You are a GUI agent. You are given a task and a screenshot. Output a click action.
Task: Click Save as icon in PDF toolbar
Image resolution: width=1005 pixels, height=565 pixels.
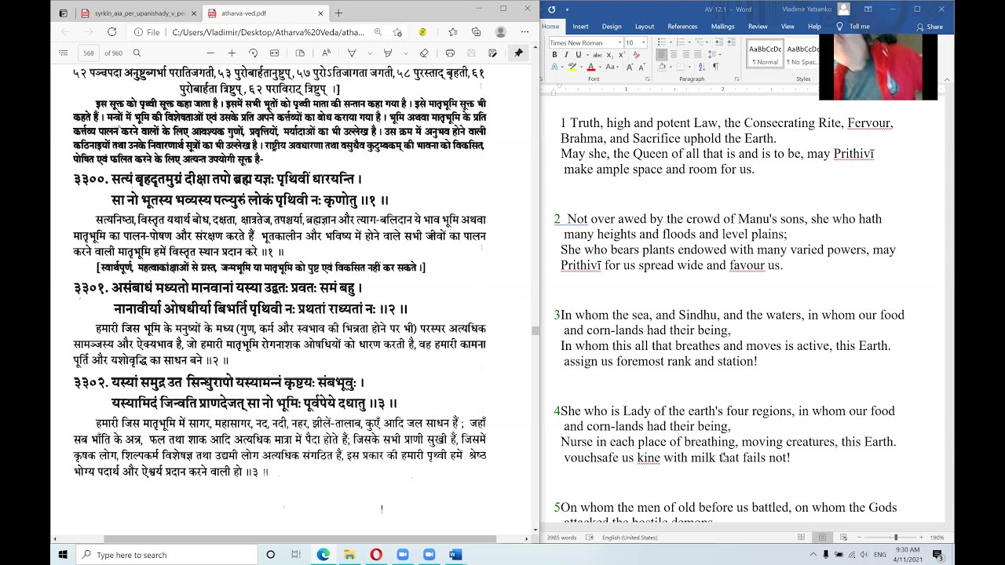point(492,53)
